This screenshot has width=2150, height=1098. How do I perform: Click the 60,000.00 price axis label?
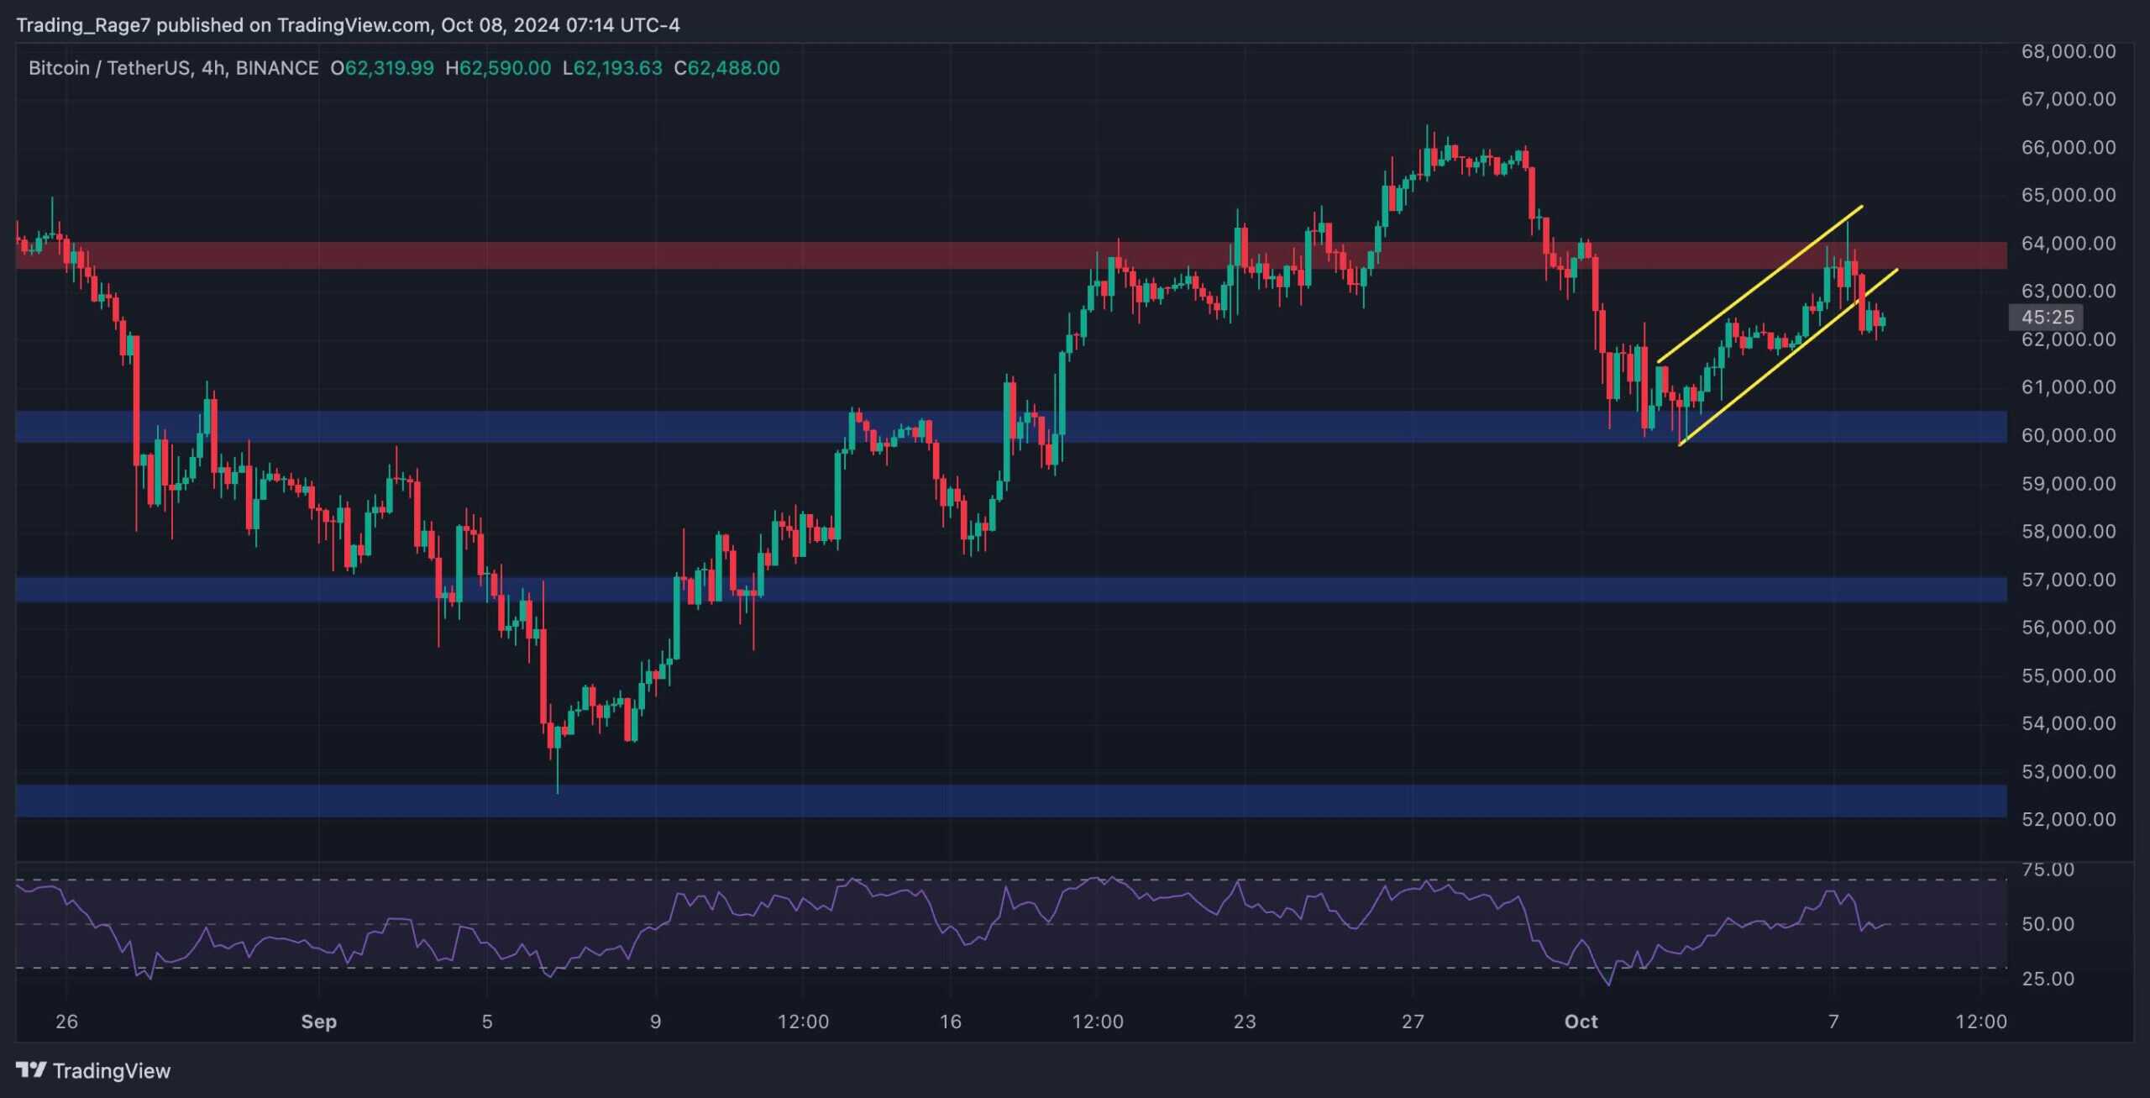pyautogui.click(x=2069, y=435)
